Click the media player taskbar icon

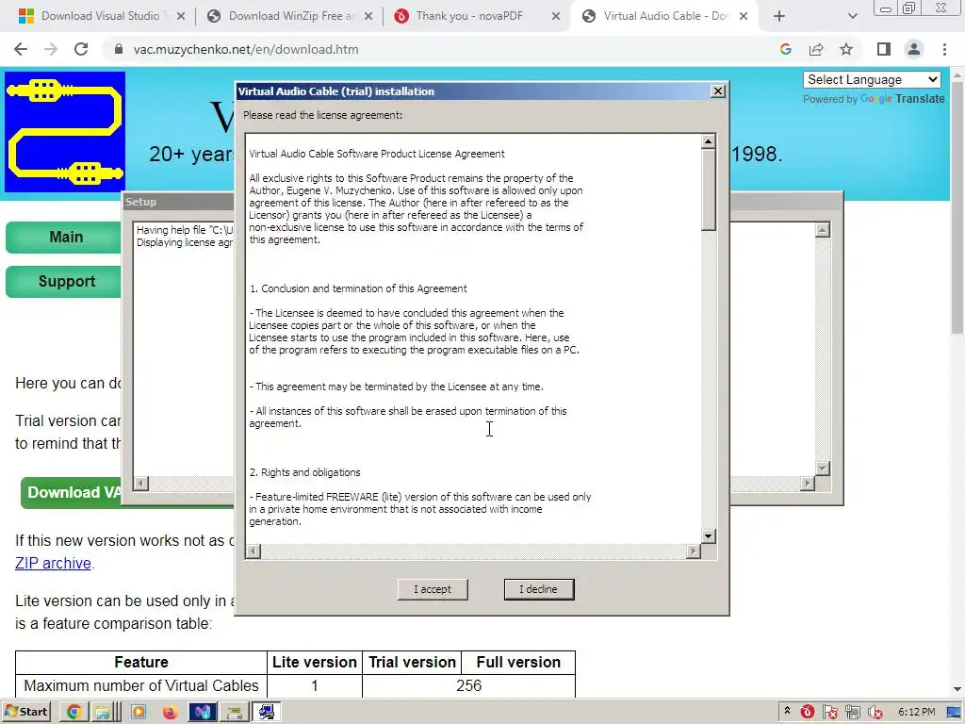click(139, 713)
